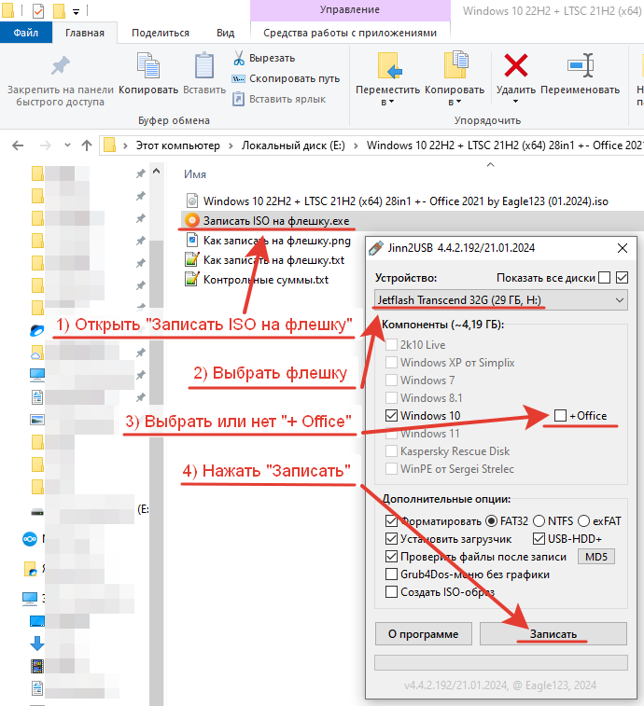Open the Jetflash Transcend device dropdown
Screen dimensions: 644x706
tap(501, 300)
